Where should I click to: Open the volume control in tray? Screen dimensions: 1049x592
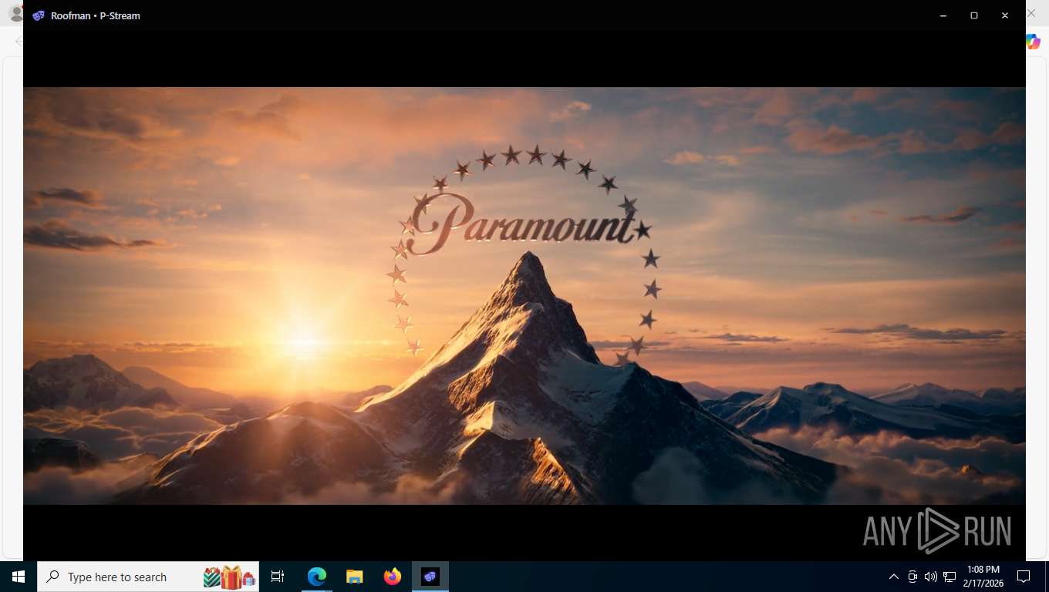click(930, 577)
